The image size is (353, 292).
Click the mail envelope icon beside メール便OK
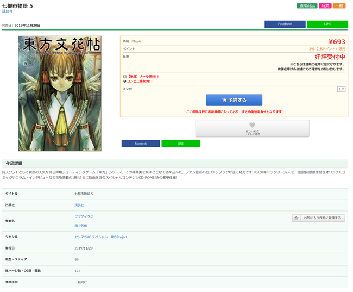(125, 77)
